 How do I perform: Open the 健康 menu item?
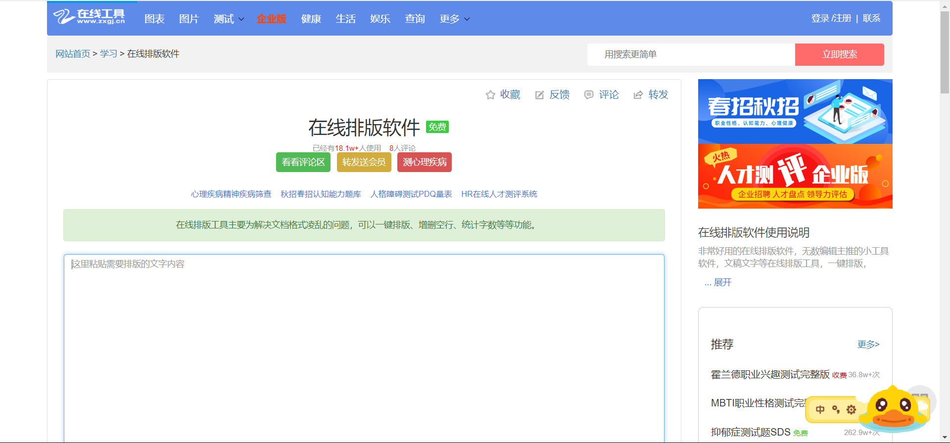(311, 19)
